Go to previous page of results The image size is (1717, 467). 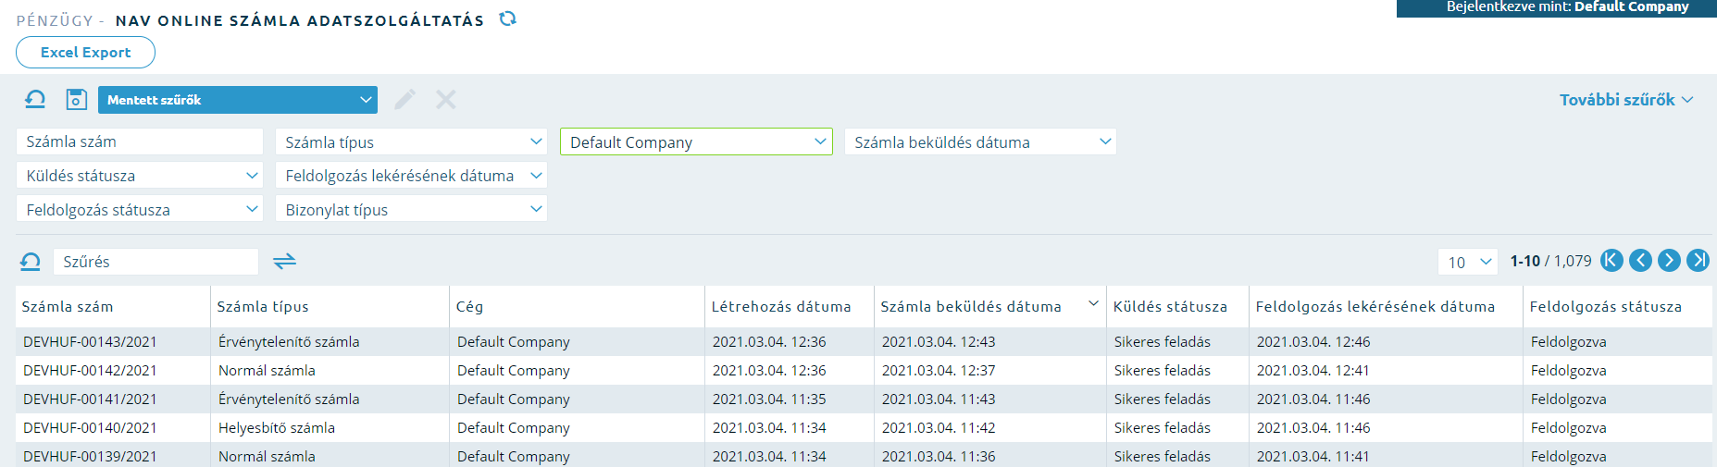[1640, 261]
